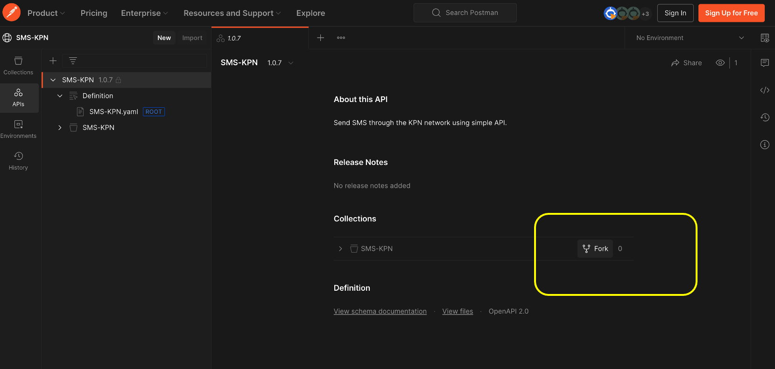Click the ROOT badge

coord(154,112)
